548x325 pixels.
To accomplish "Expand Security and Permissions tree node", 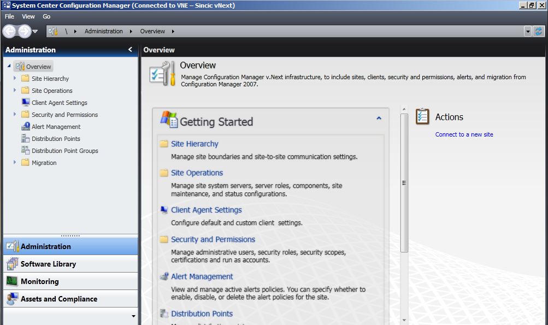I will coord(15,114).
